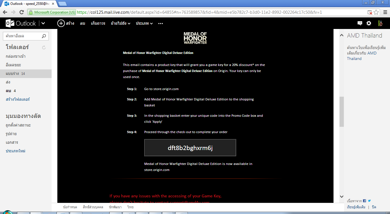
Task: Click the AMD Thailand sidebar title
Action: [364, 36]
